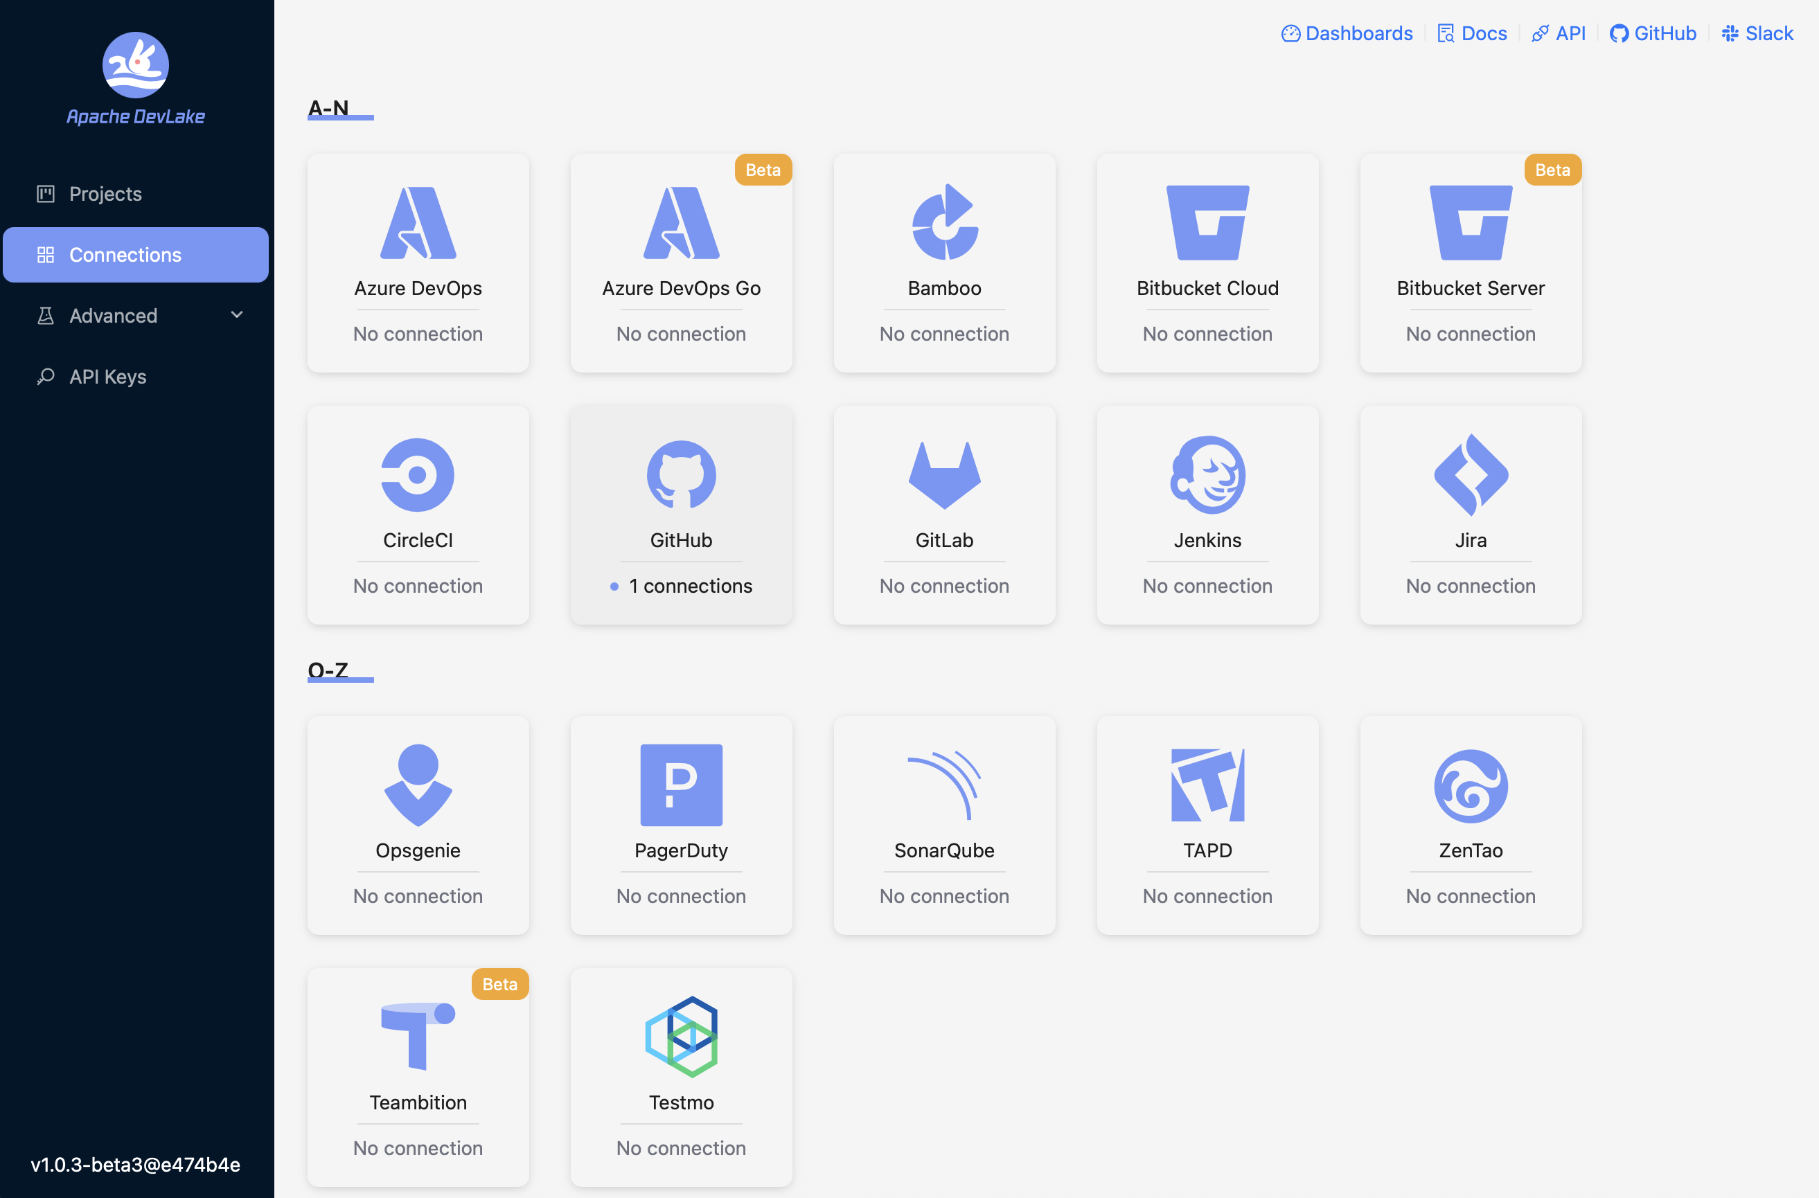
Task: Click the 'SonarQube' card name
Action: click(x=945, y=850)
